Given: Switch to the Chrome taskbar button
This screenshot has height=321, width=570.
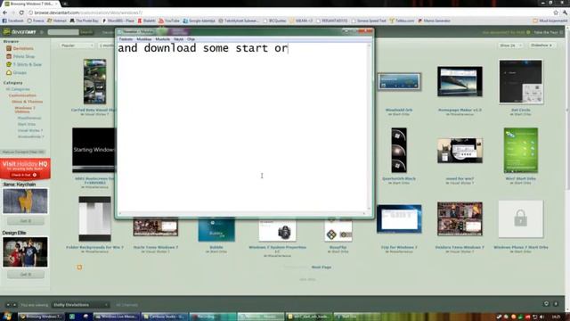Looking at the screenshot, I should (41, 317).
